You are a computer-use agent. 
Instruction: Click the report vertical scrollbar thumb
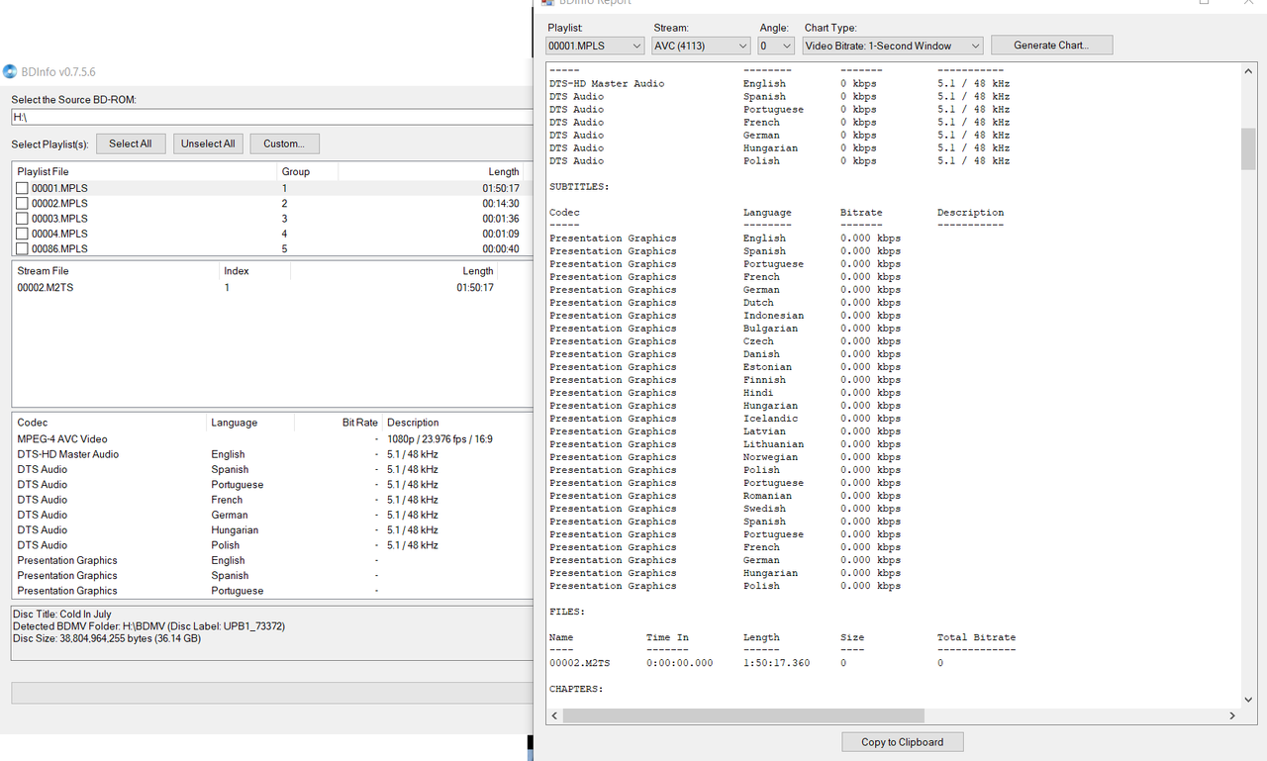(1247, 148)
